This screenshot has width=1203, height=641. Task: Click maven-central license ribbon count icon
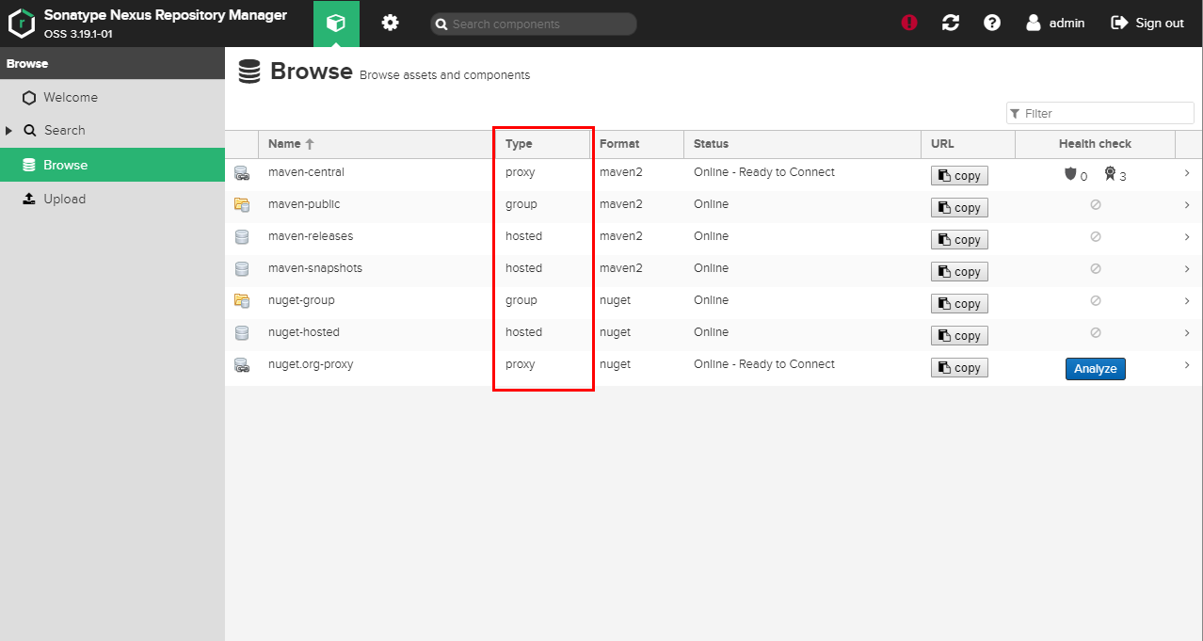coord(1110,174)
